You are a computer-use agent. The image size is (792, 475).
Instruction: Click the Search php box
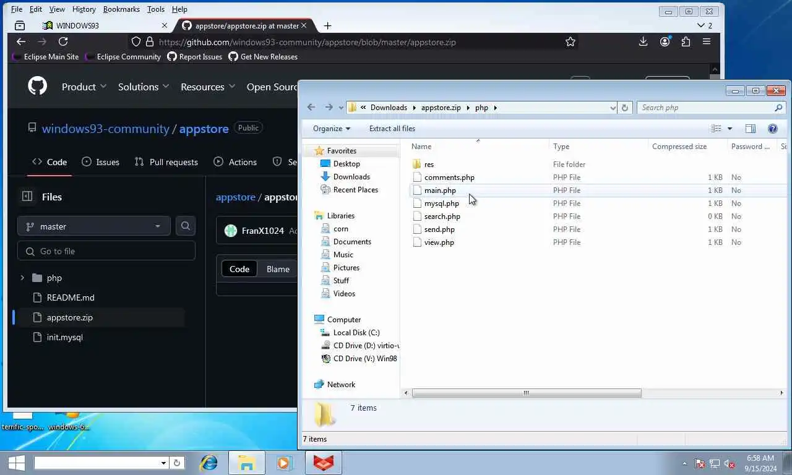[712, 108]
